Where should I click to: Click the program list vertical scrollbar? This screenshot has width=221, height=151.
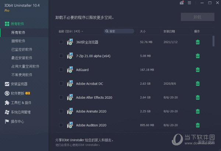coord(214,41)
